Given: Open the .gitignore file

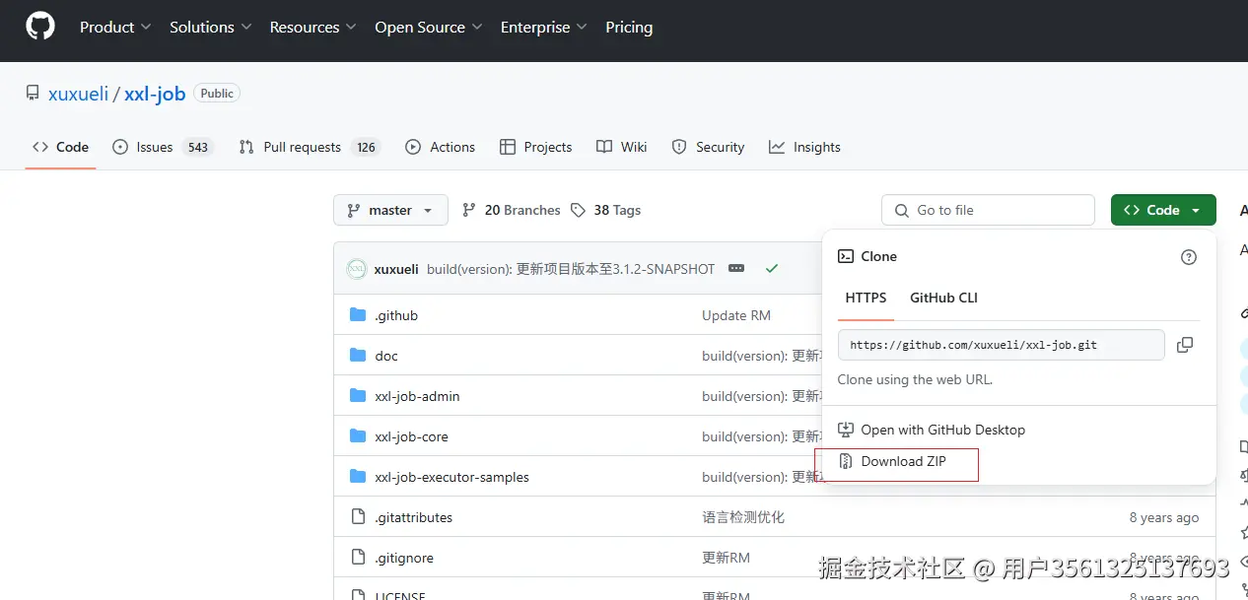Looking at the screenshot, I should click(404, 558).
